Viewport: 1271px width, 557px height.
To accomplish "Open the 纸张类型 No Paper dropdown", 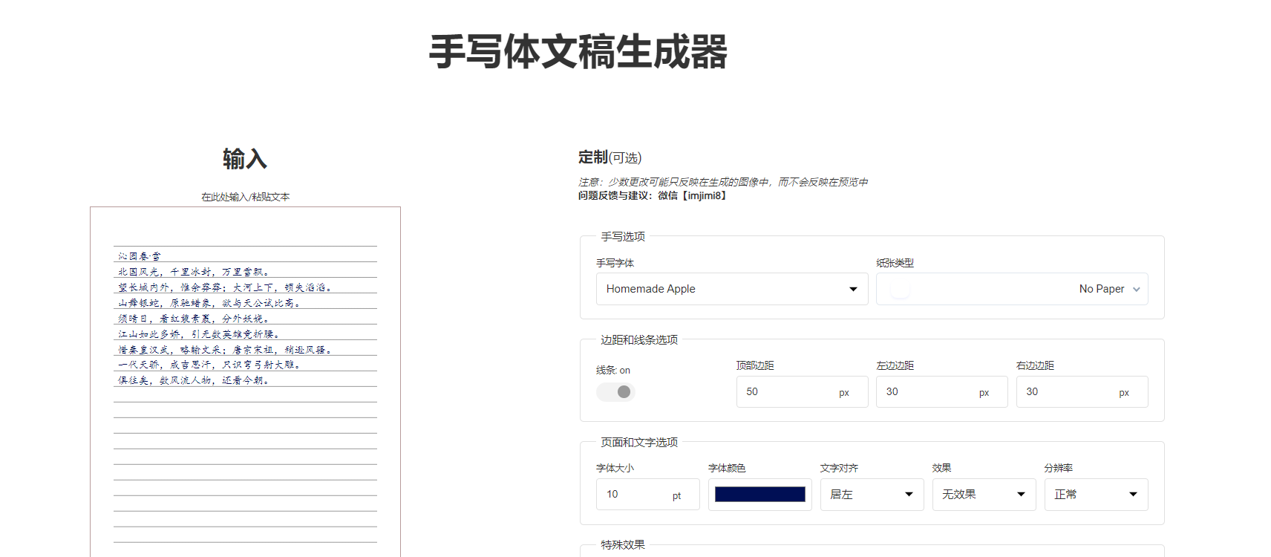I will pos(1012,289).
